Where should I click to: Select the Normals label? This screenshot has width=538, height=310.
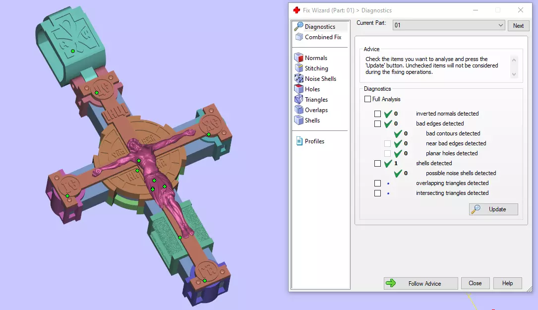coord(316,58)
